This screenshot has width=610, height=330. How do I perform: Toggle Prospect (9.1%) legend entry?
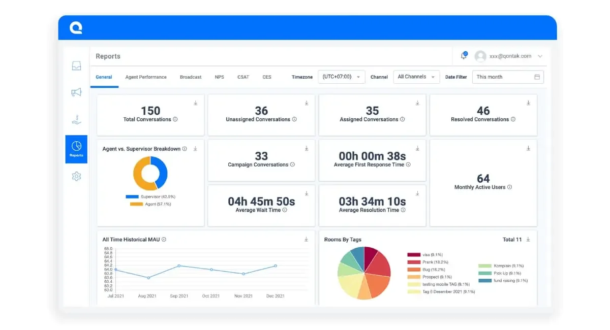point(430,277)
